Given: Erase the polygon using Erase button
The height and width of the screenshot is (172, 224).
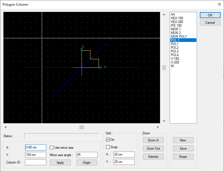Looking at the screenshot, I should [183, 157].
